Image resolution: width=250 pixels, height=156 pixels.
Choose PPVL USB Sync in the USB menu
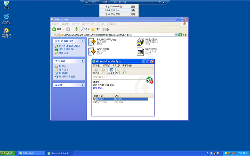click(119, 10)
